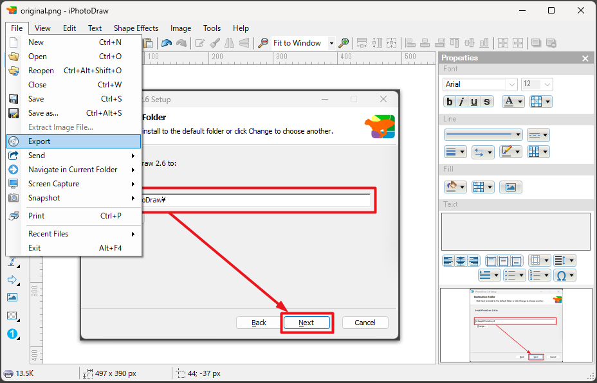Choose Print from the File menu
Image resolution: width=597 pixels, height=383 pixels.
[x=73, y=216]
